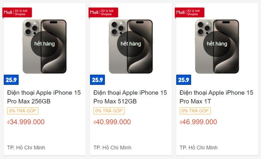The width and height of the screenshot is (261, 159).
Task: Click TP. Hồ Chí Minh on 512GB card
Action: pos(113,148)
